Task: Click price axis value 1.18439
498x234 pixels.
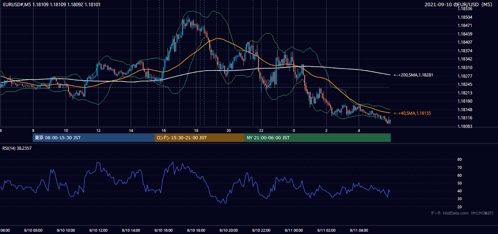Action: coord(465,34)
